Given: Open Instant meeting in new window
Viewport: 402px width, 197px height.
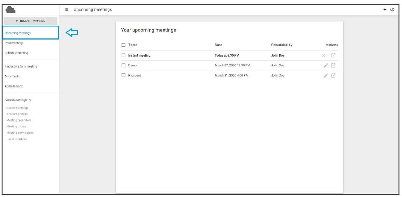Looking at the screenshot, I should click(x=333, y=56).
